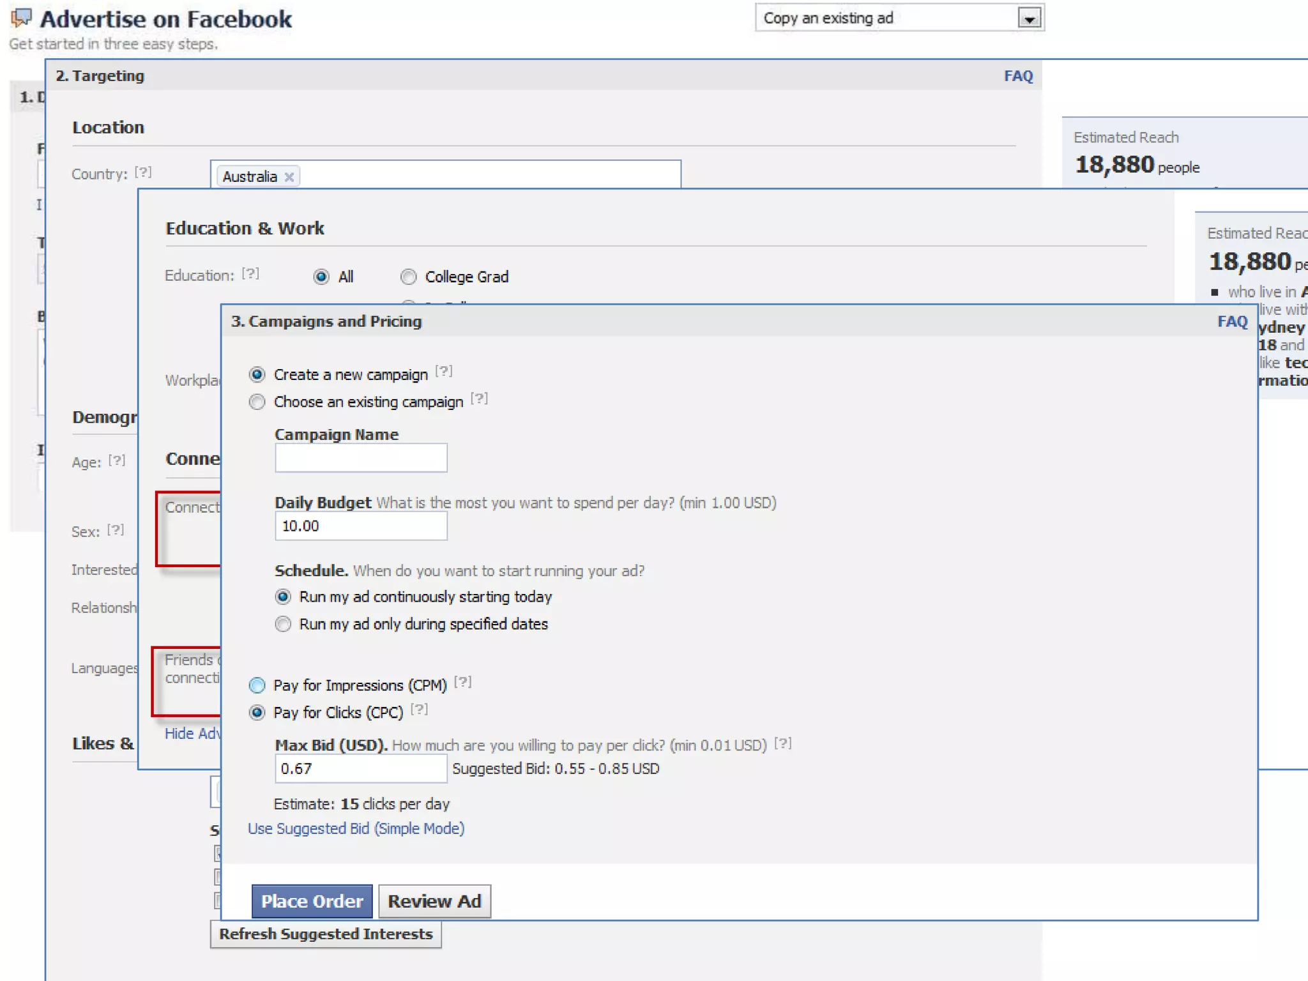
Task: Open help for Pay for Clicks (CPC)
Action: point(419,710)
